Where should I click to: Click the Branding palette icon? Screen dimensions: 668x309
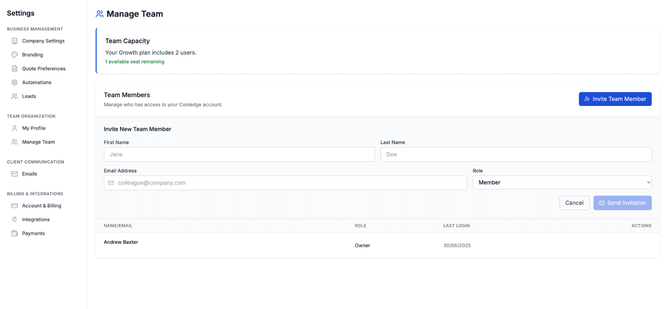pyautogui.click(x=14, y=55)
